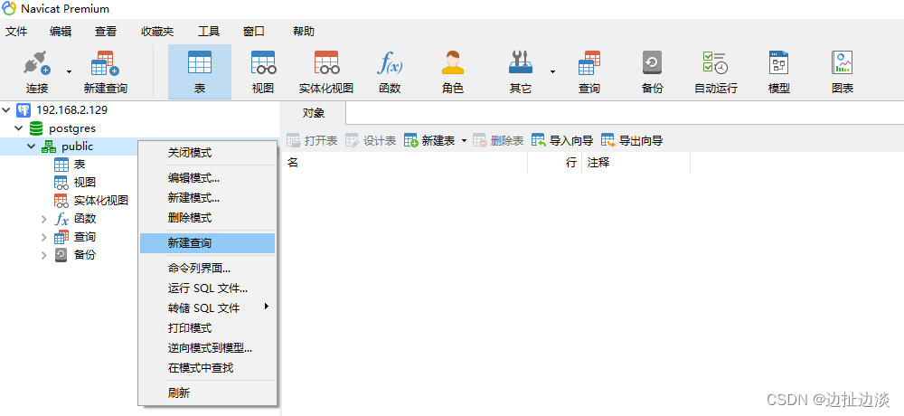Viewport: 904px width, 416px height.
Task: Expand the 备份 tree node arrow
Action: click(44, 255)
